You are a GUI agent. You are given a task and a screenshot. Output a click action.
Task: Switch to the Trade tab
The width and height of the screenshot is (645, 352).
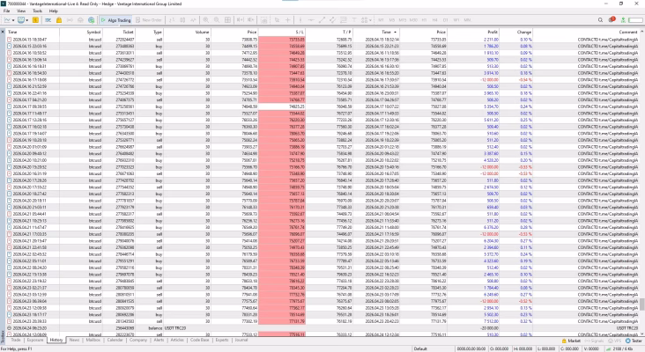[x=16, y=340]
